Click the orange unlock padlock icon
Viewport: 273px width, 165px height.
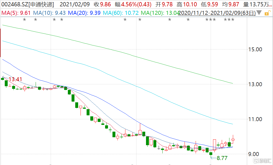pos(267,13)
